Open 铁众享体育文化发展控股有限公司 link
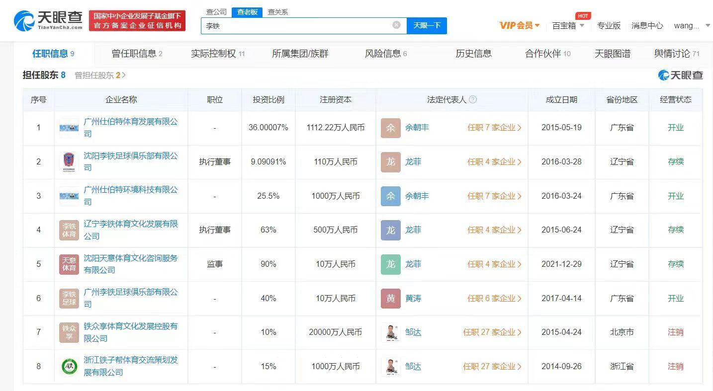 tap(131, 332)
